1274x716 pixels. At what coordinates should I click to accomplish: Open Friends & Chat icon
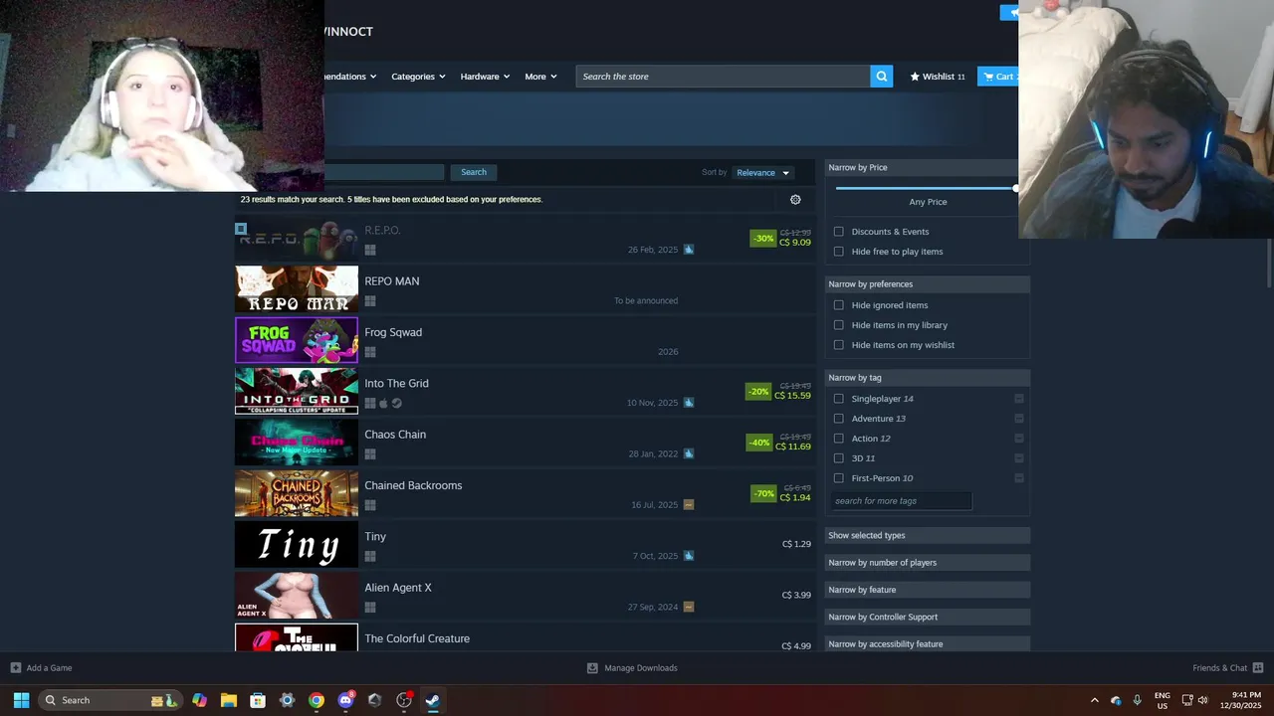(x=1258, y=667)
